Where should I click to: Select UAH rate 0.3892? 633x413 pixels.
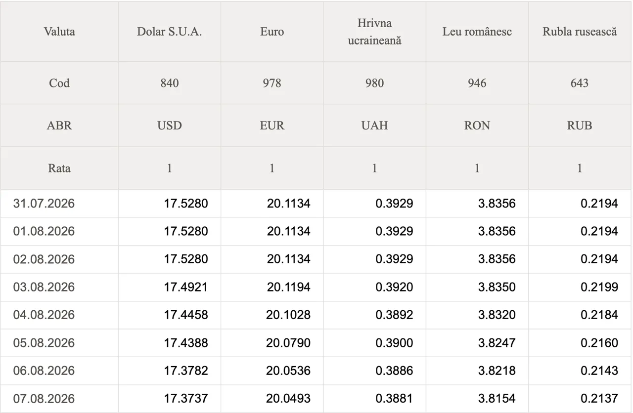tap(394, 315)
